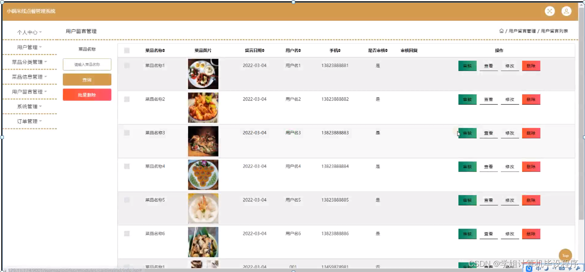Image resolution: width=585 pixels, height=272 pixels.
Task: Check the row for 菜品名称2
Action: (x=127, y=99)
